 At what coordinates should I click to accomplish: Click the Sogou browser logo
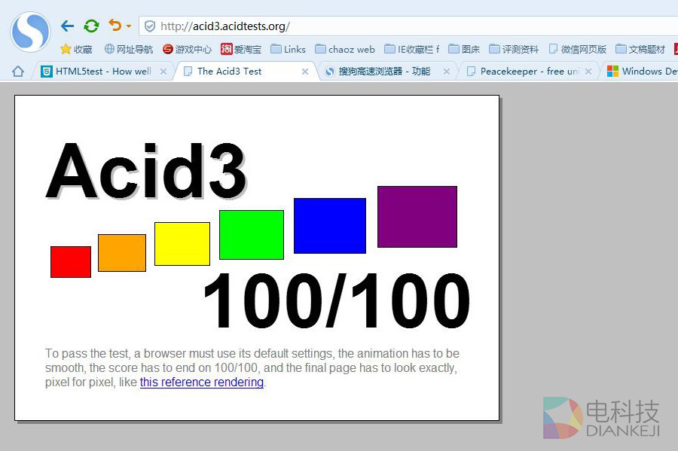(x=30, y=32)
